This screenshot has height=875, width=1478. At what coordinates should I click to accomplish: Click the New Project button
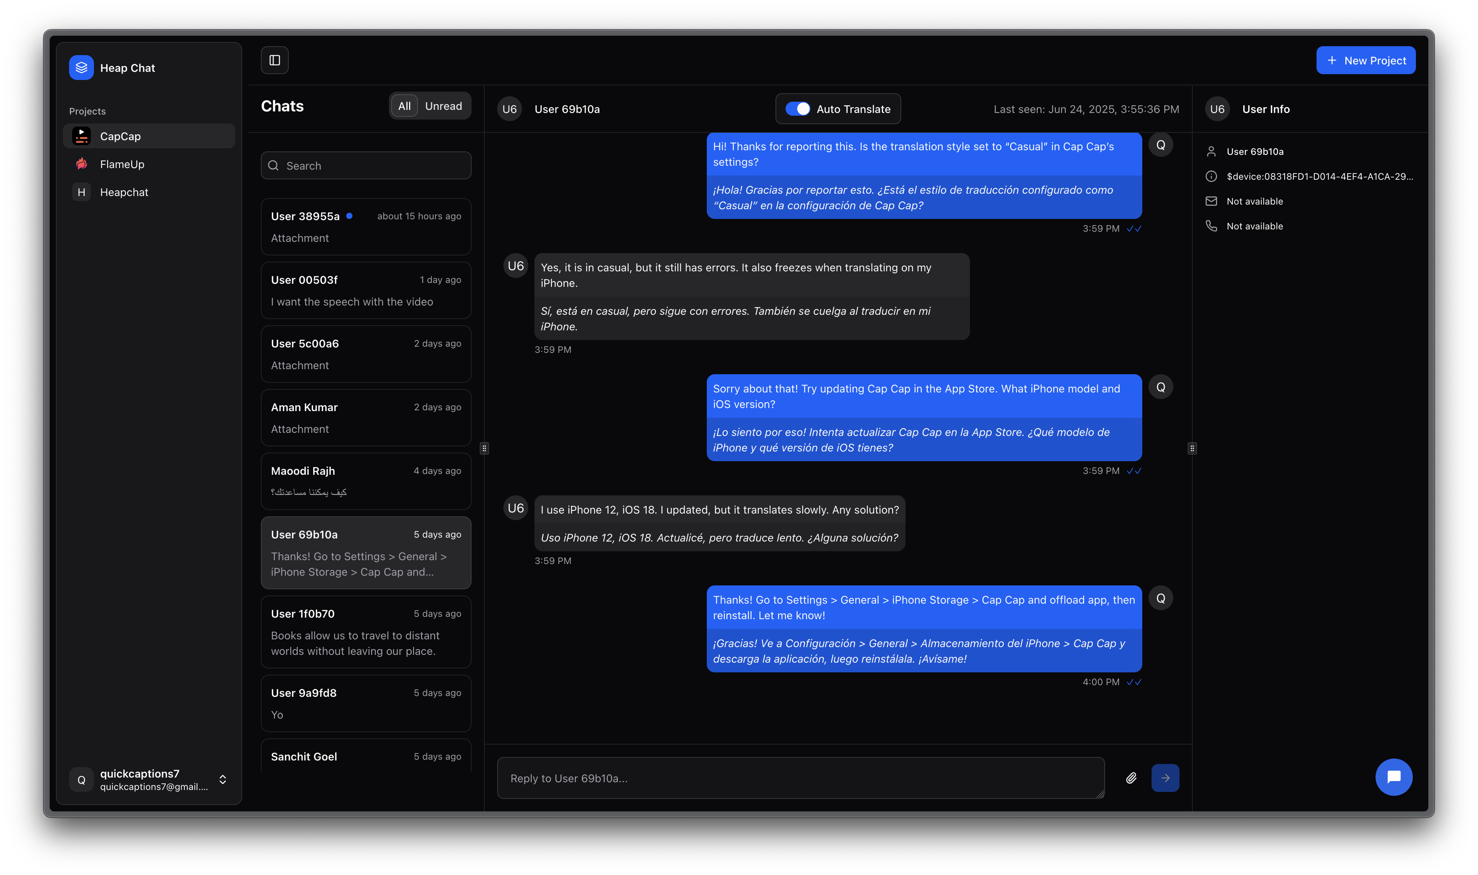pos(1366,59)
